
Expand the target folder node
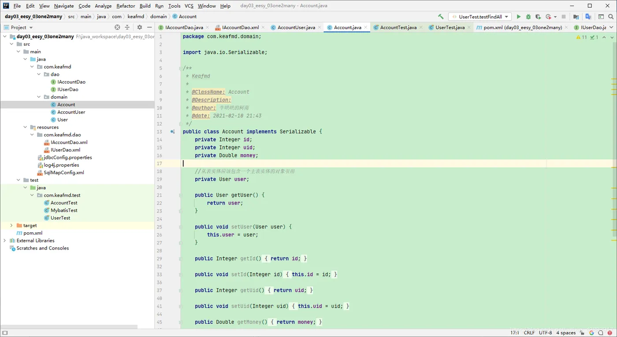(x=11, y=225)
